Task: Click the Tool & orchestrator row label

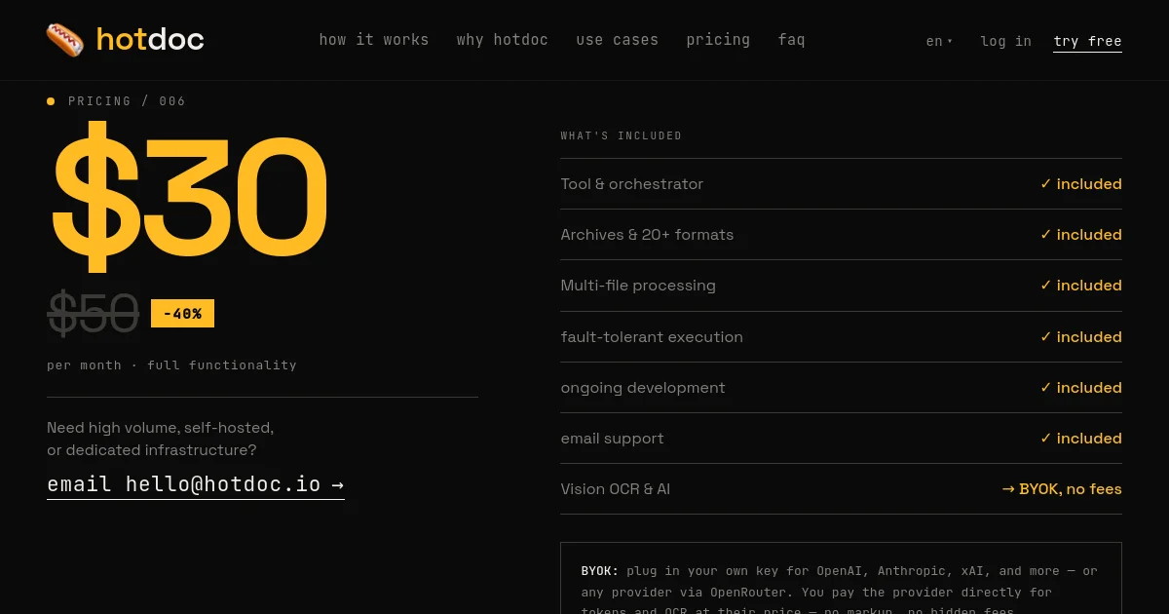Action: pos(631,184)
